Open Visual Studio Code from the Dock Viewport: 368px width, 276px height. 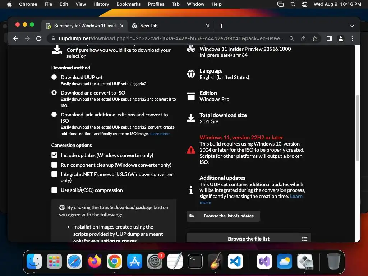click(x=235, y=261)
